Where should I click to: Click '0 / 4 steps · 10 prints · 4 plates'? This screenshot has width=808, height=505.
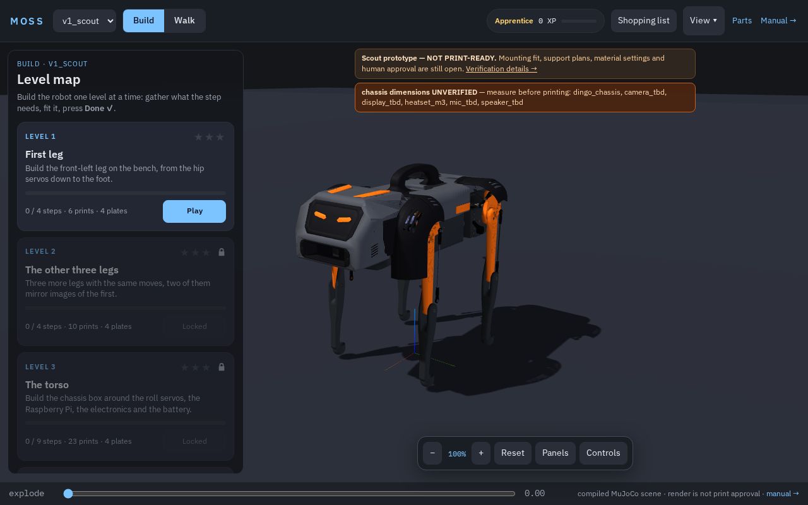tap(78, 326)
